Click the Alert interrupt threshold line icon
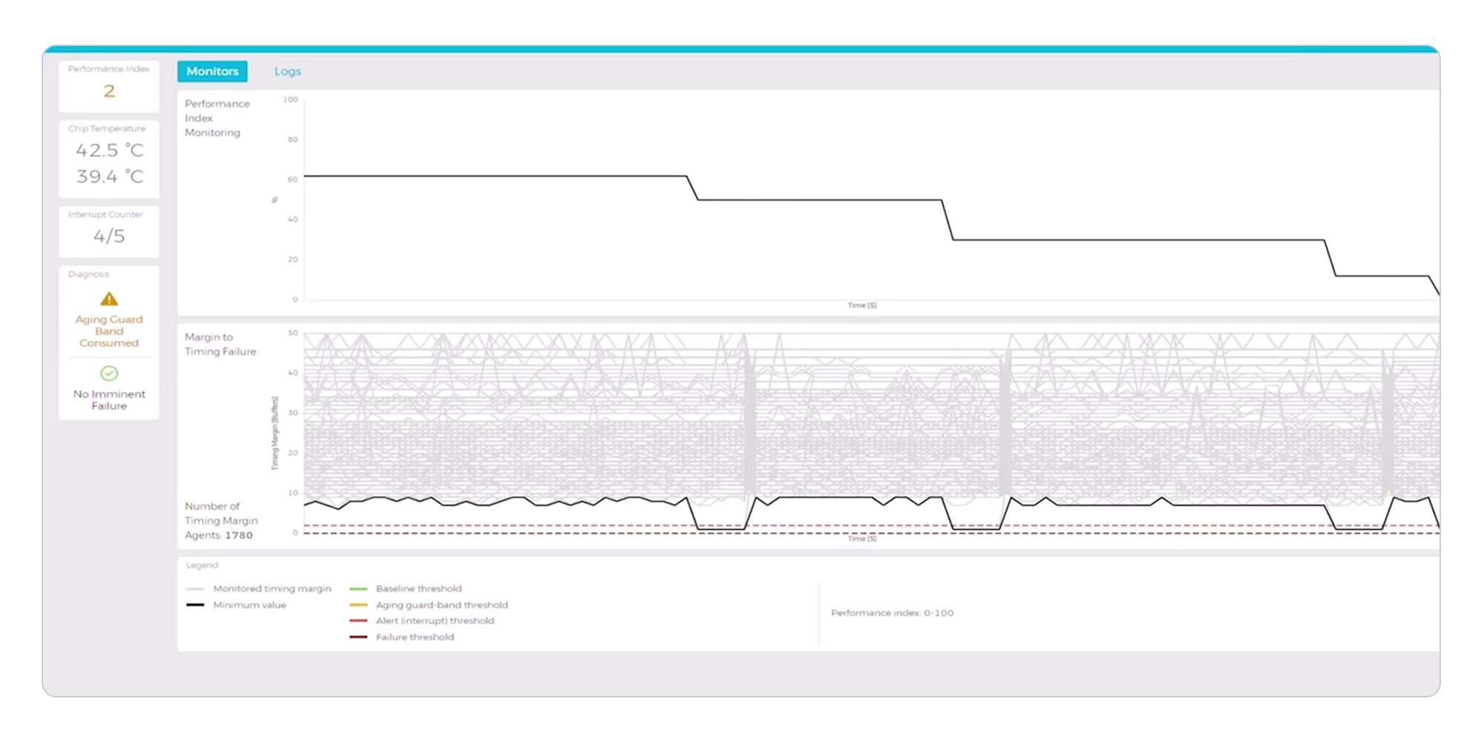The width and height of the screenshot is (1484, 742). click(x=359, y=621)
